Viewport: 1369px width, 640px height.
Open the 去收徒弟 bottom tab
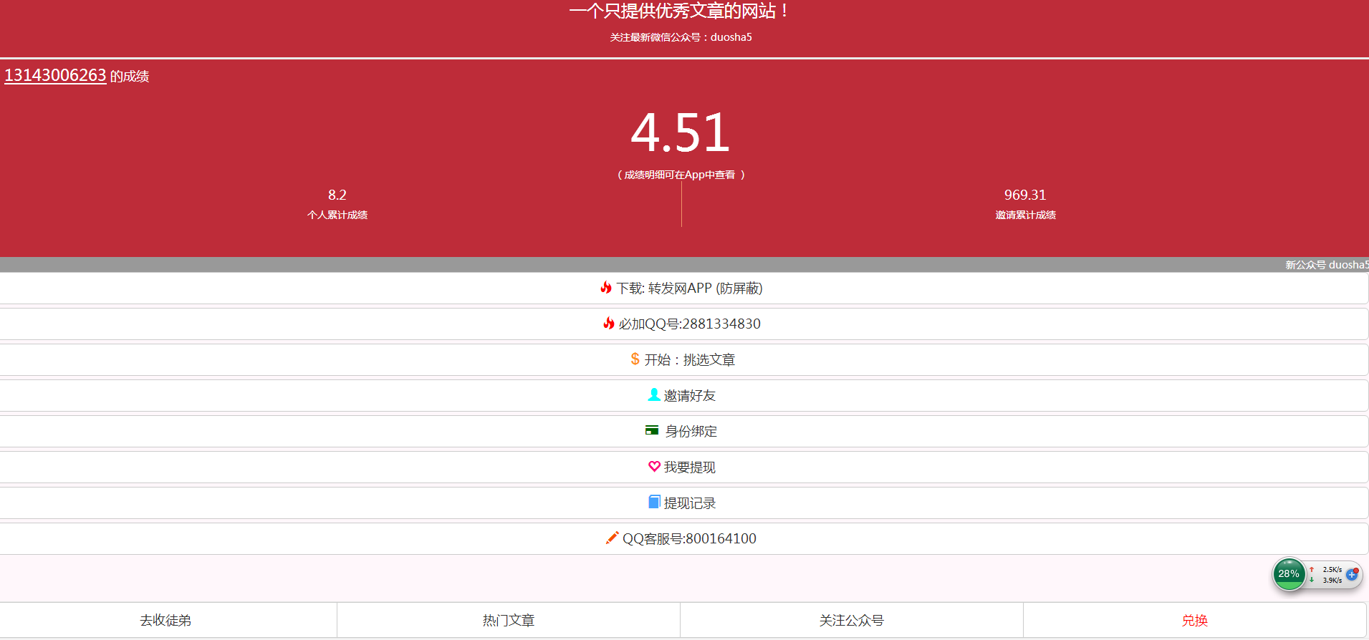[x=165, y=621]
